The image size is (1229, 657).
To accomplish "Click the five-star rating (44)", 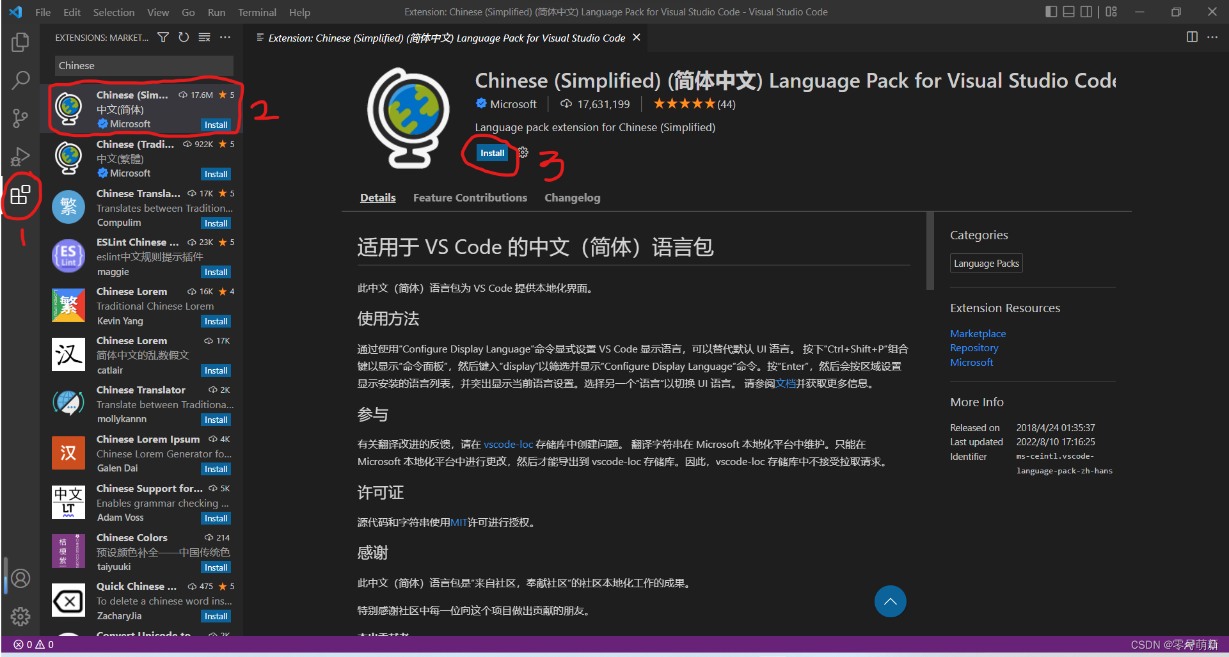I will click(694, 104).
